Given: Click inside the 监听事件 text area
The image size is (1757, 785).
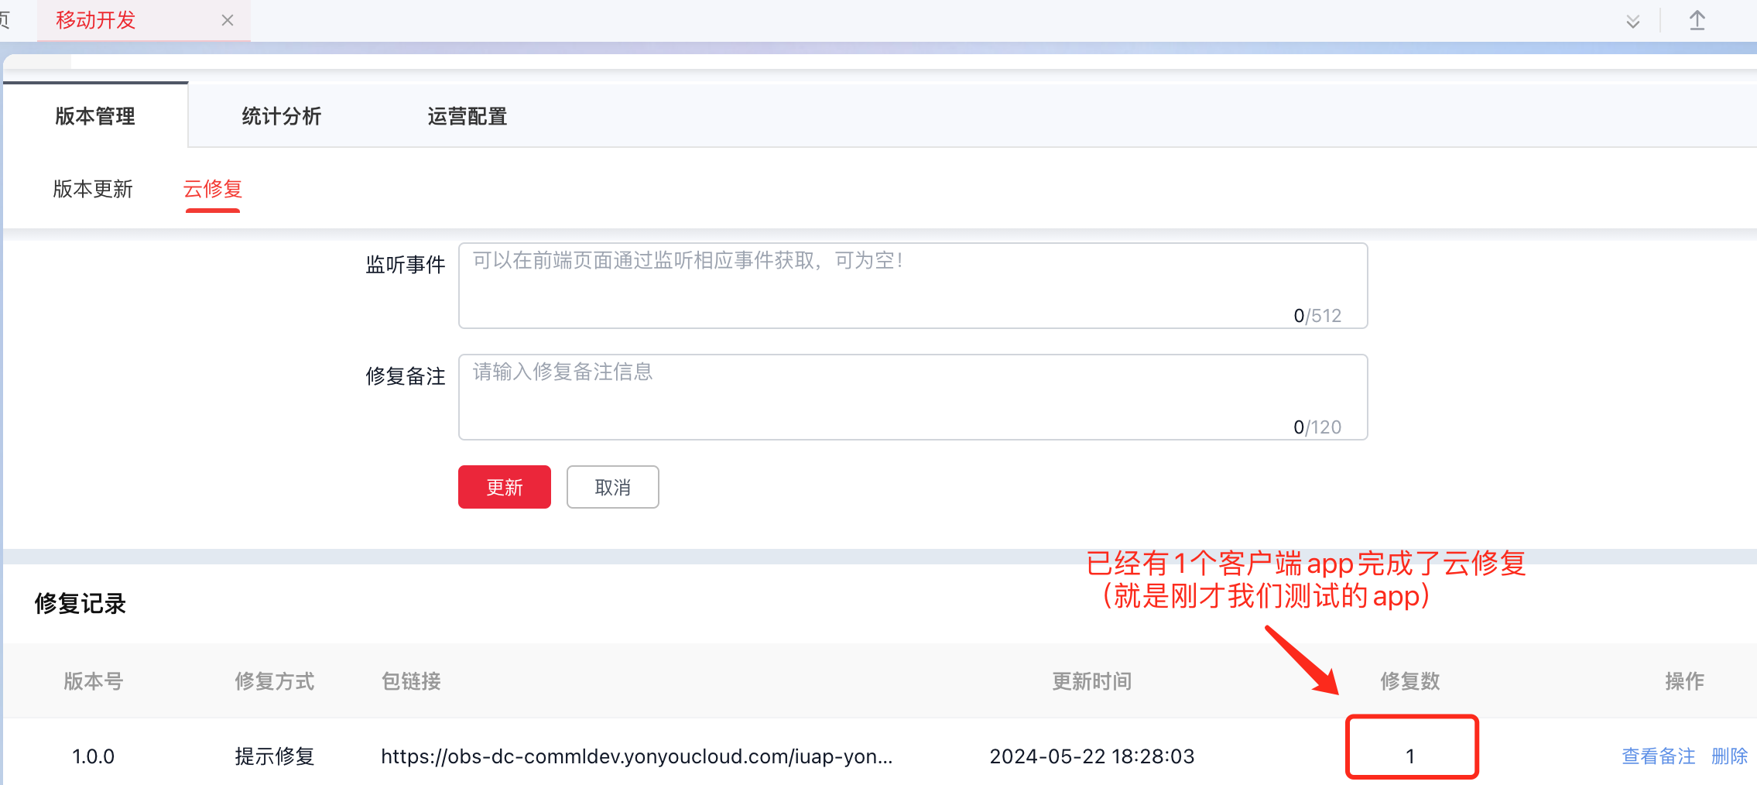Looking at the screenshot, I should 912,285.
